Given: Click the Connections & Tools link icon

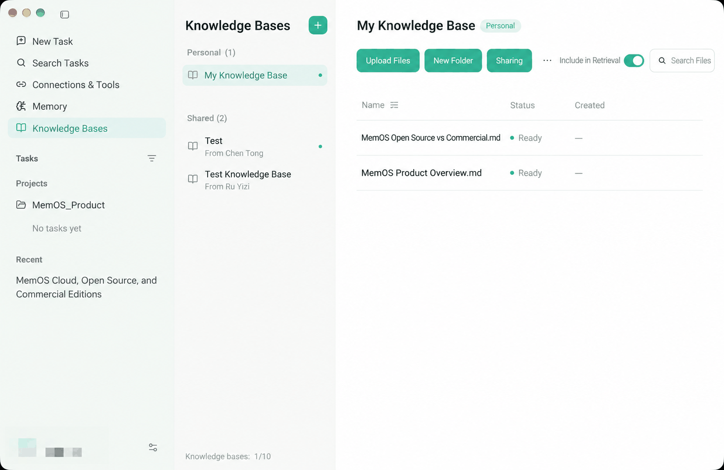Looking at the screenshot, I should point(21,85).
